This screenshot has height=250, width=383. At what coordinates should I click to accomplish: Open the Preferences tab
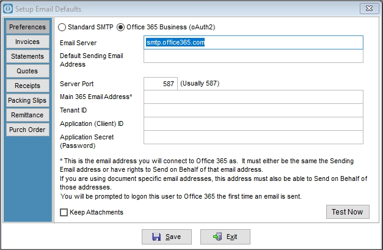pyautogui.click(x=27, y=27)
